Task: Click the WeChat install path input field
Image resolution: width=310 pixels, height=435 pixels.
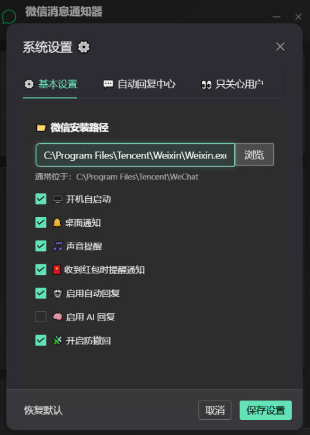Action: (135, 155)
